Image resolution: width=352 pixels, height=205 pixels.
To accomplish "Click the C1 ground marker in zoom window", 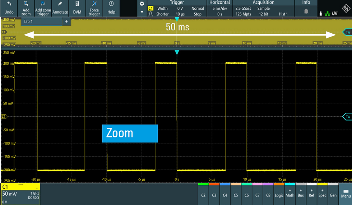I will click(4, 117).
